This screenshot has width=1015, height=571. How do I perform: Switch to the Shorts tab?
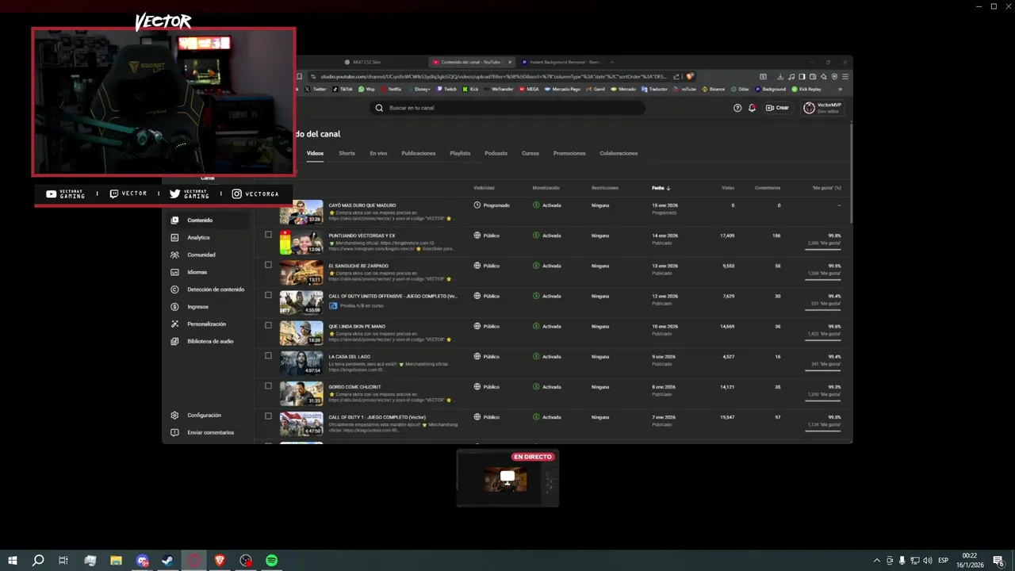(x=347, y=153)
